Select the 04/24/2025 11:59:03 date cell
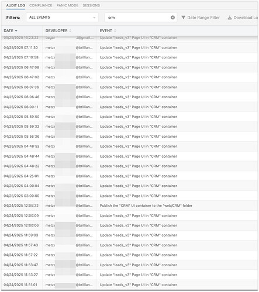 [21, 235]
